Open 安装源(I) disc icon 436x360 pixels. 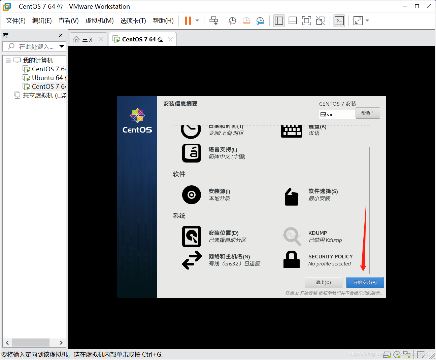click(x=192, y=195)
